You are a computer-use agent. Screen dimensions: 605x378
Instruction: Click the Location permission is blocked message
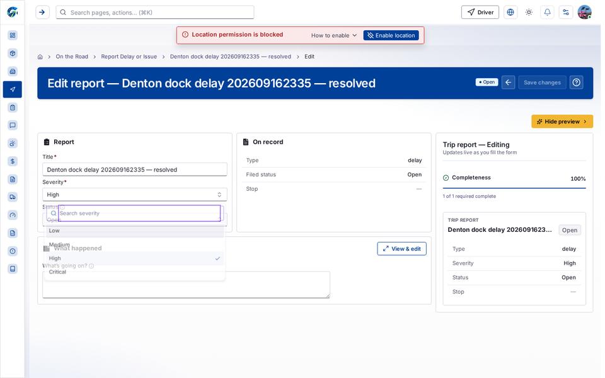click(238, 35)
